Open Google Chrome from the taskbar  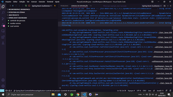coord(78,94)
